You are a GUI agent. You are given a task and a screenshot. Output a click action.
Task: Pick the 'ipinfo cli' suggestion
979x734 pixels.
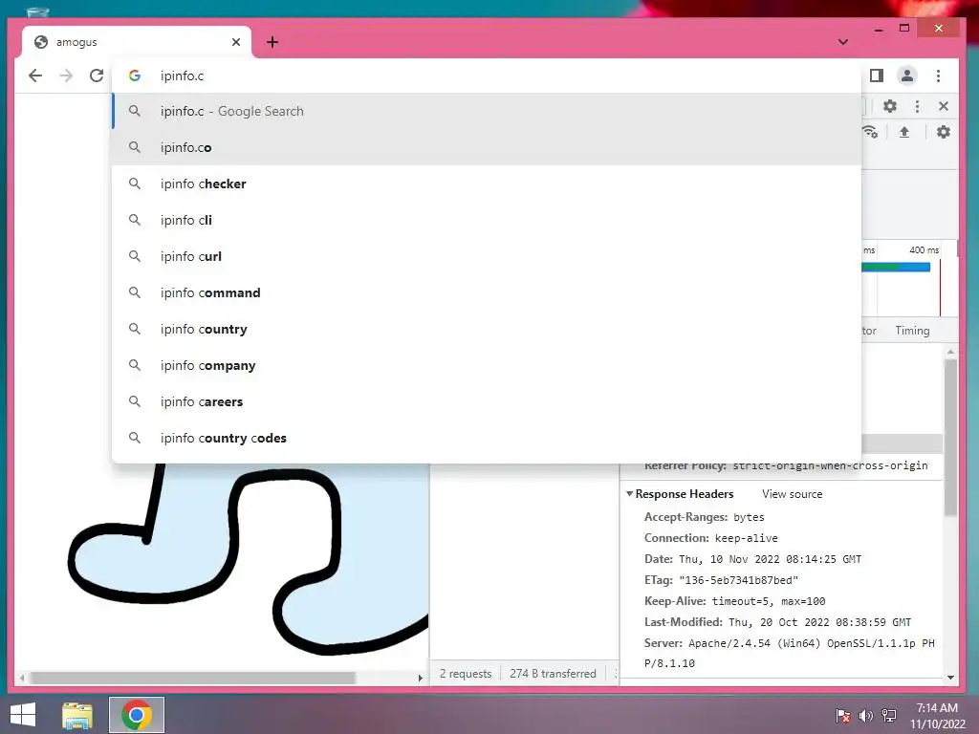[x=487, y=220]
